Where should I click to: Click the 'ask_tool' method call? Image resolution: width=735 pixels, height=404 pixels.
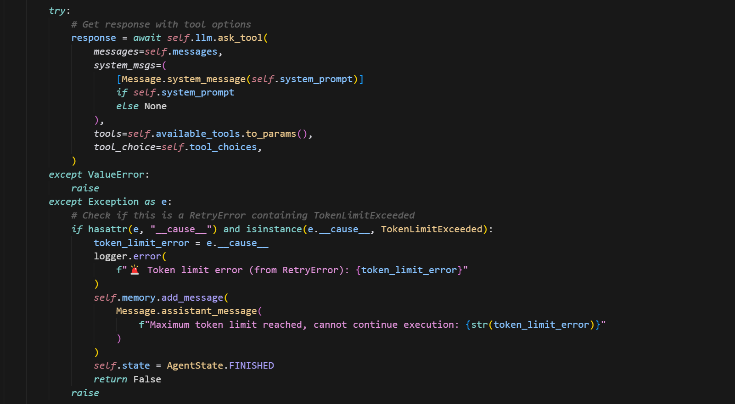[x=240, y=38]
